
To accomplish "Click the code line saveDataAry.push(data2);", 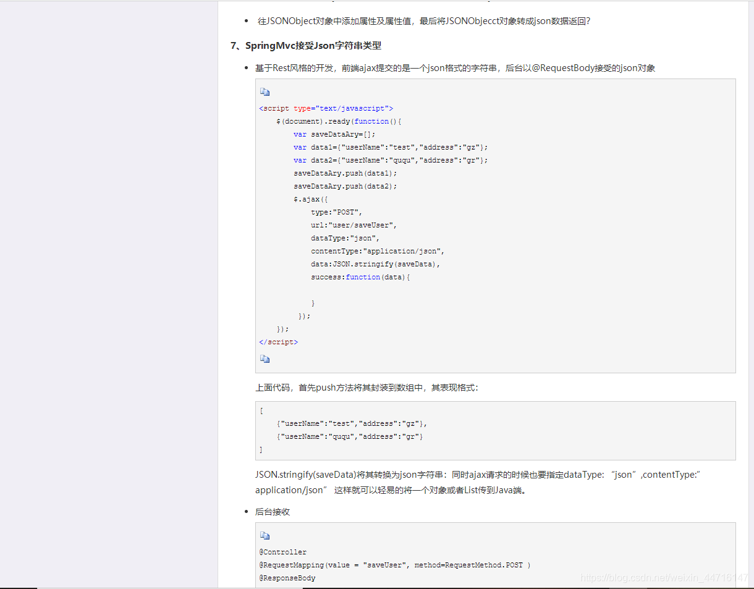I will (x=345, y=186).
